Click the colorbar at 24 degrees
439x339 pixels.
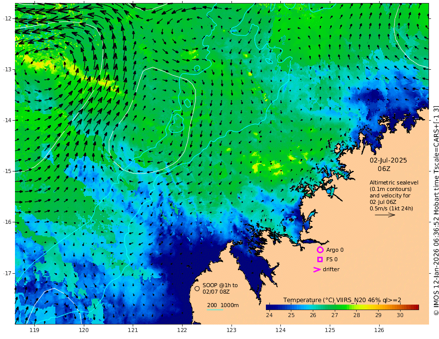[x=269, y=308]
